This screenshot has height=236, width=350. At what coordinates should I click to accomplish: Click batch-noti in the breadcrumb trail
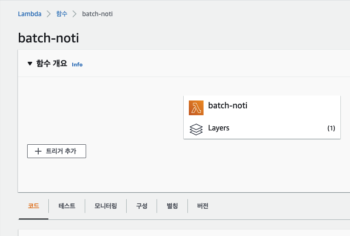pos(97,14)
